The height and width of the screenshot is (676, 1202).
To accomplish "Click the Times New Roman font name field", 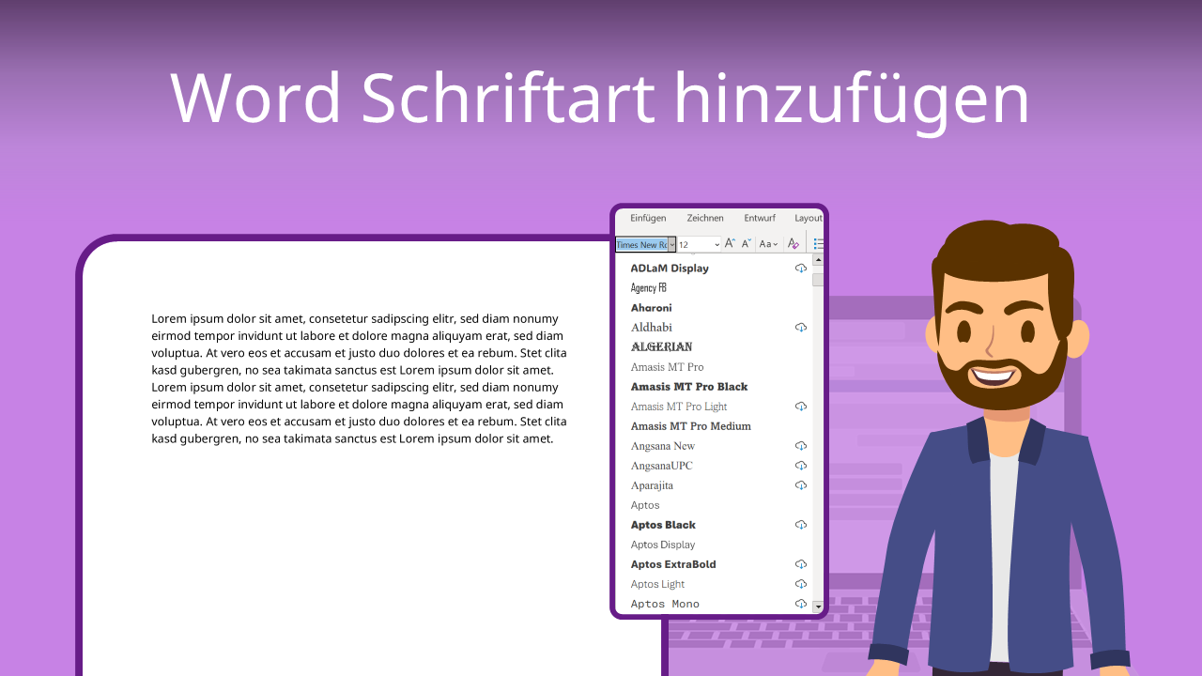I will [643, 243].
